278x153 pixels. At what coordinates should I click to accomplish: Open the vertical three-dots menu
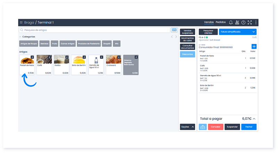coord(256,22)
